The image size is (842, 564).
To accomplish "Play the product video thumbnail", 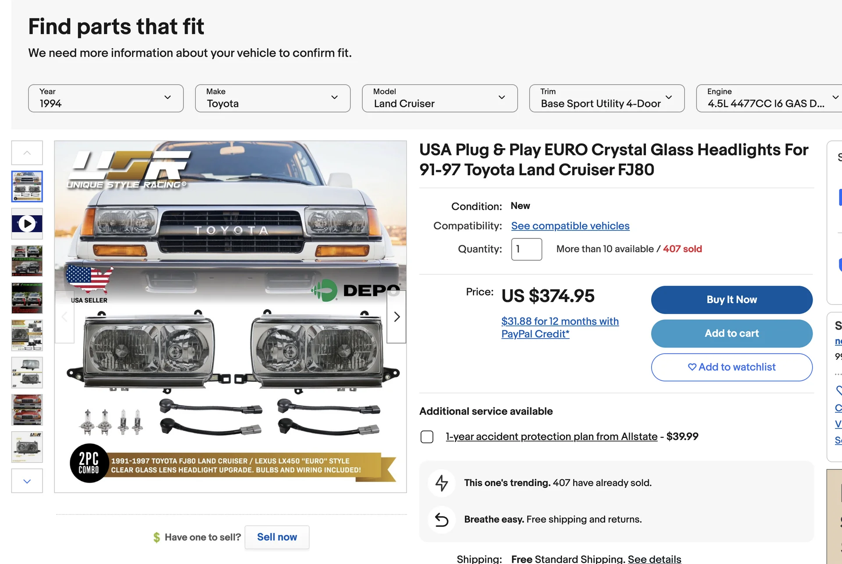I will pyautogui.click(x=27, y=224).
